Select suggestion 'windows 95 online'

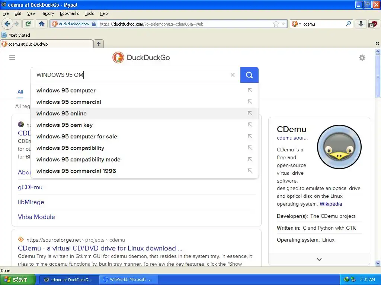click(x=145, y=114)
